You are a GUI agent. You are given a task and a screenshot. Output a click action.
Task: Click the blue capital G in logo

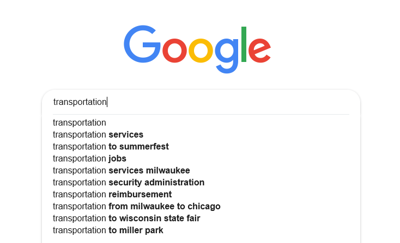pyautogui.click(x=142, y=45)
